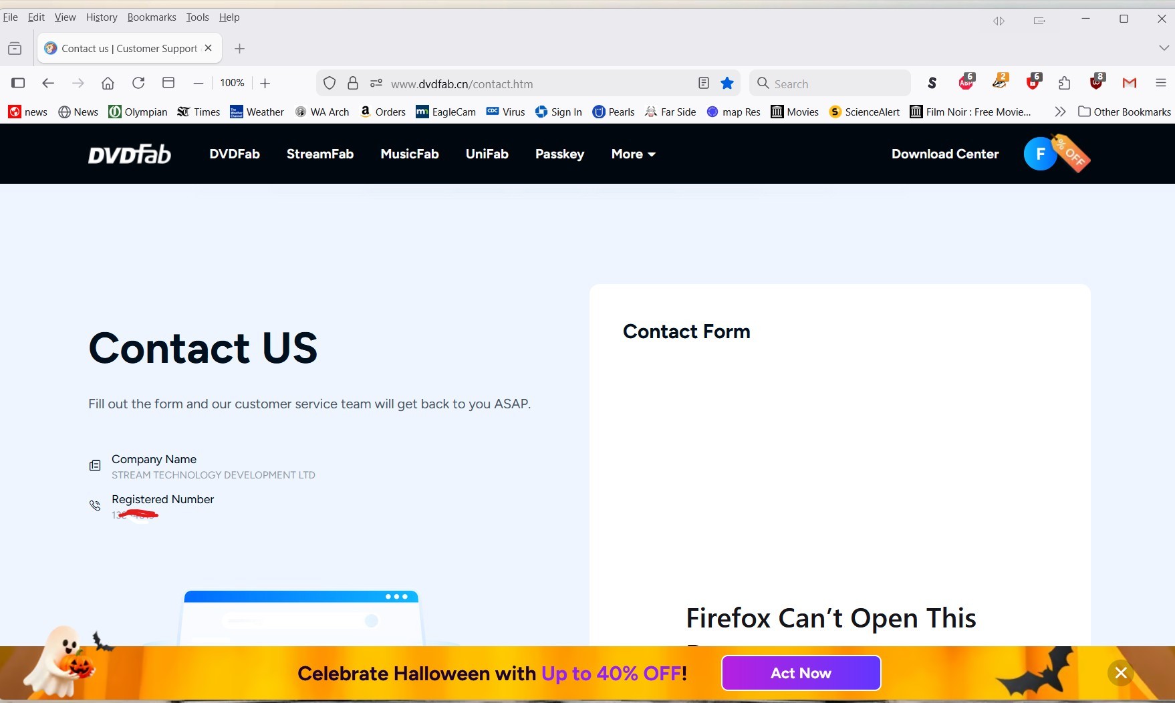Viewport: 1175px width, 703px height.
Task: Open the UniFab navigation link
Action: (487, 154)
